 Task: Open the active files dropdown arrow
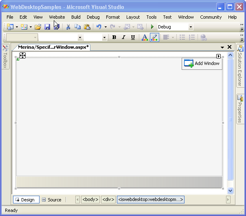click(x=222, y=47)
